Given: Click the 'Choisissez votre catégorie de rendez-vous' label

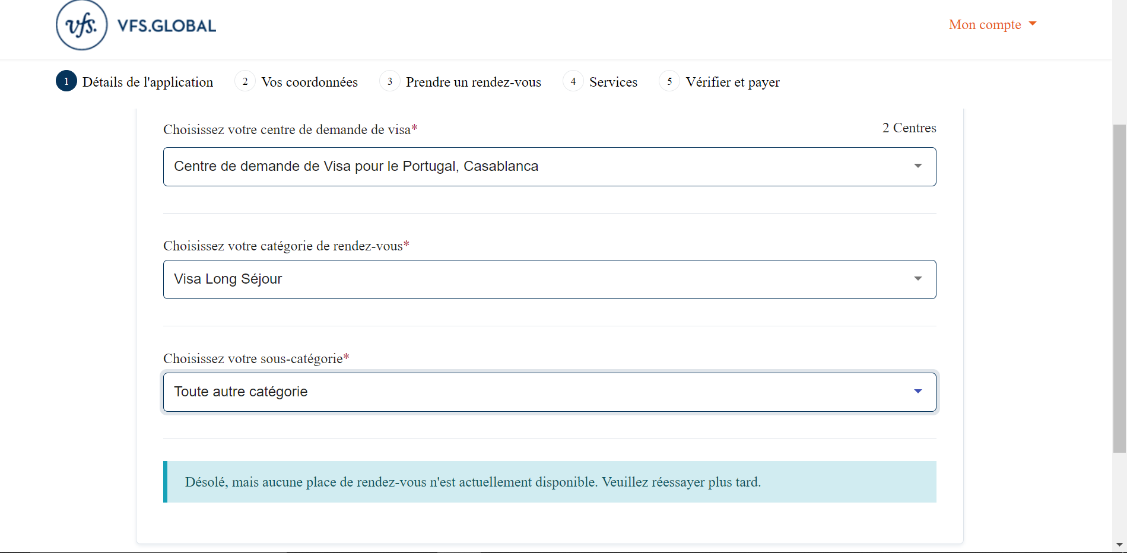Looking at the screenshot, I should (286, 246).
